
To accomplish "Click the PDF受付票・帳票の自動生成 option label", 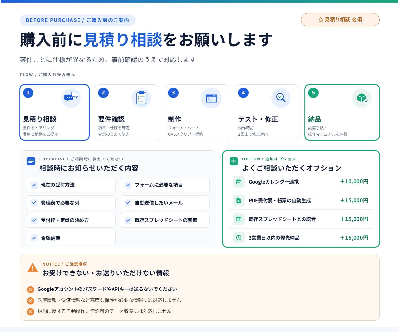I will (280, 201).
